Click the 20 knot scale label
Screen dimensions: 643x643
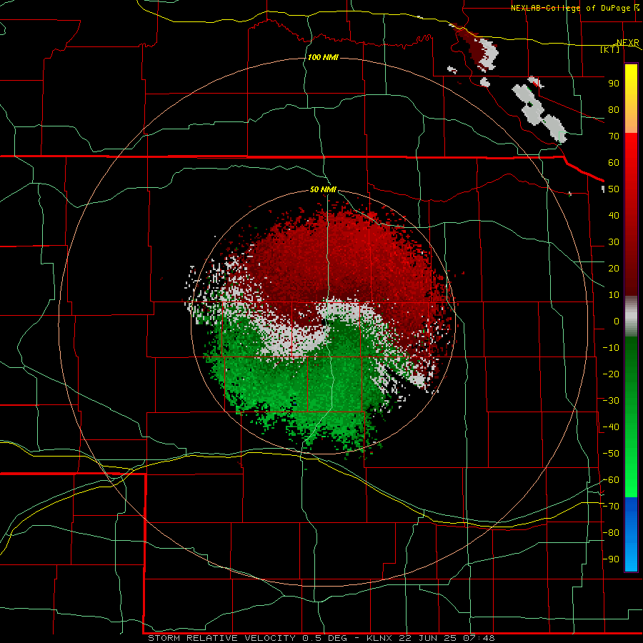point(614,269)
